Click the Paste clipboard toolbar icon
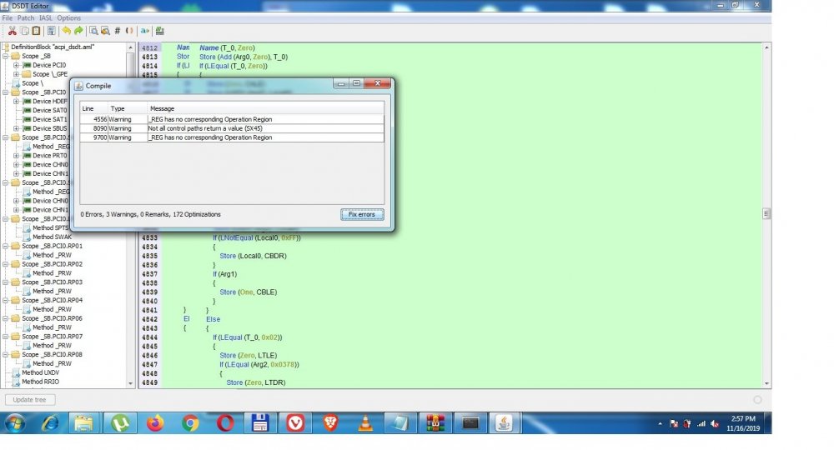 tap(36, 31)
